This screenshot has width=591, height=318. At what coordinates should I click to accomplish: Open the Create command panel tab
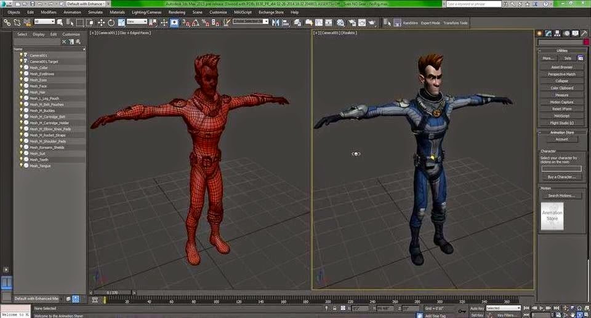(540, 33)
